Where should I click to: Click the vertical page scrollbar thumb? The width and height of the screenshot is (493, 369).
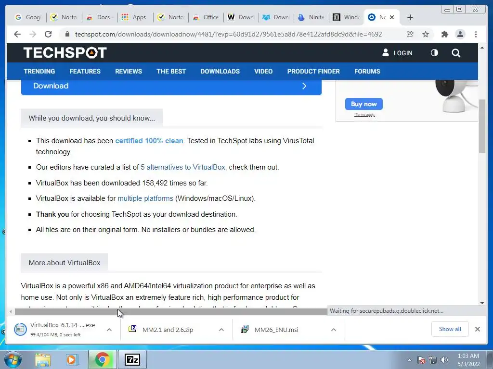click(x=482, y=126)
